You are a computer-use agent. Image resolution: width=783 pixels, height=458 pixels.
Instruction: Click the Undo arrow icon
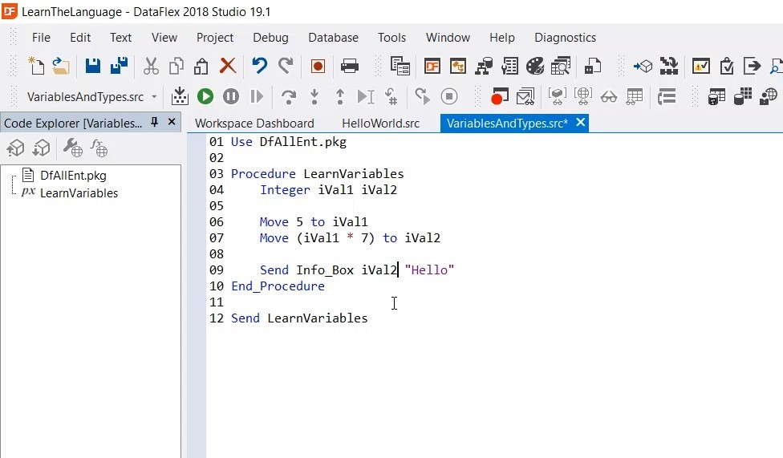(x=259, y=66)
